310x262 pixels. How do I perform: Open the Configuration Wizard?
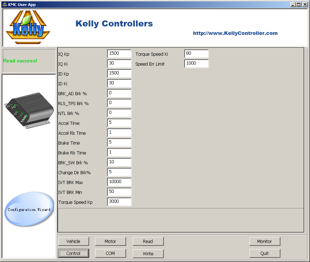(29, 209)
